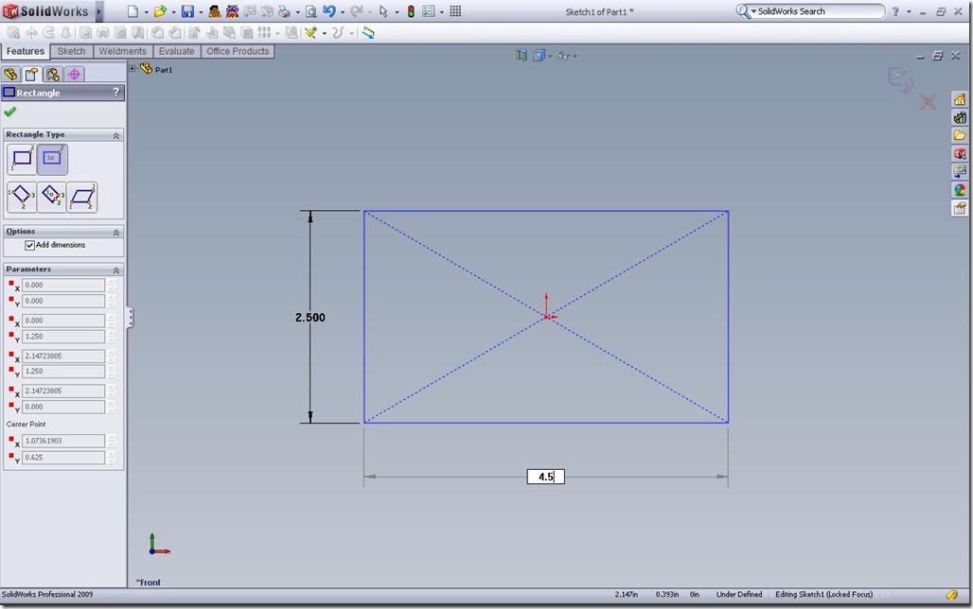This screenshot has width=973, height=609.
Task: Switch to the Sketch tab
Action: point(71,51)
